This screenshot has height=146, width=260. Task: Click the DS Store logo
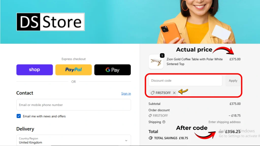pos(51,22)
